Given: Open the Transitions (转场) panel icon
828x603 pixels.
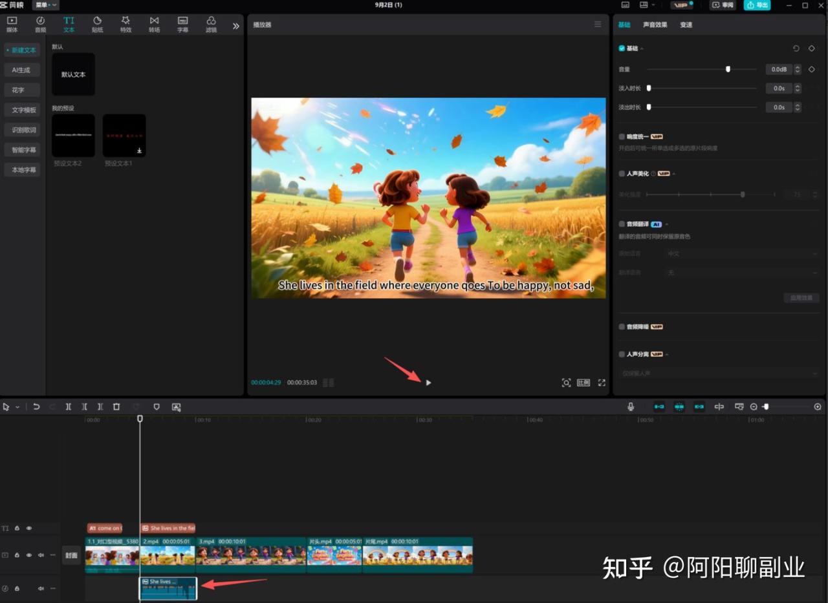Looking at the screenshot, I should click(x=154, y=25).
